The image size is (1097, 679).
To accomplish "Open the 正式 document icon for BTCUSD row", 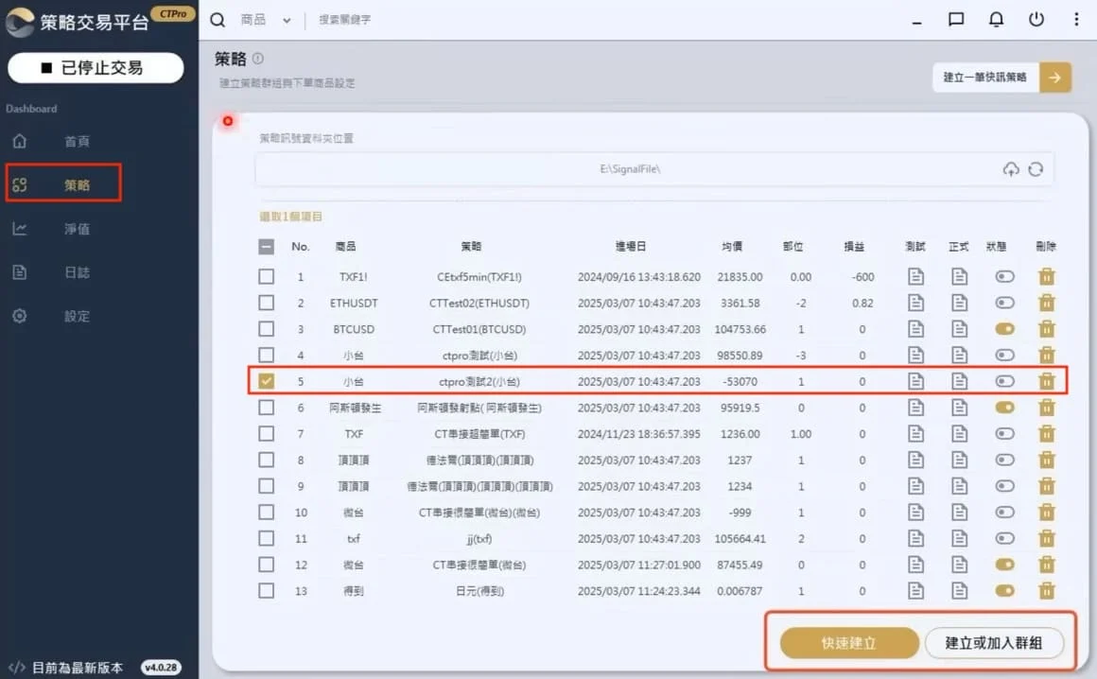I will (959, 329).
